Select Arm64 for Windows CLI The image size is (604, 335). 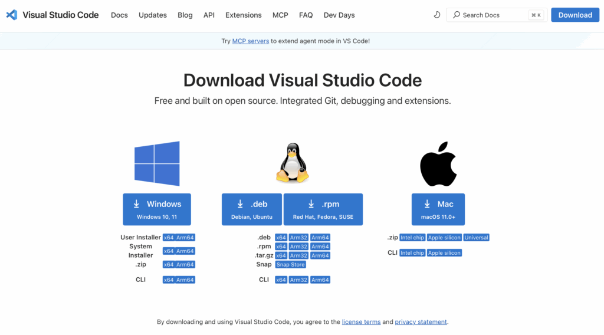185,280
